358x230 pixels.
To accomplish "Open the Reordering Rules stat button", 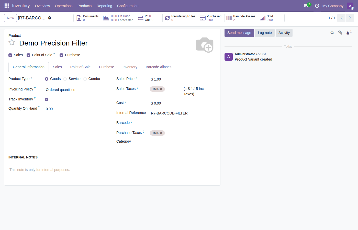I will coord(180,18).
